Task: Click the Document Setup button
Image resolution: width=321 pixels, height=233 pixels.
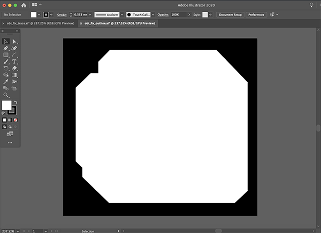Action: [230, 15]
